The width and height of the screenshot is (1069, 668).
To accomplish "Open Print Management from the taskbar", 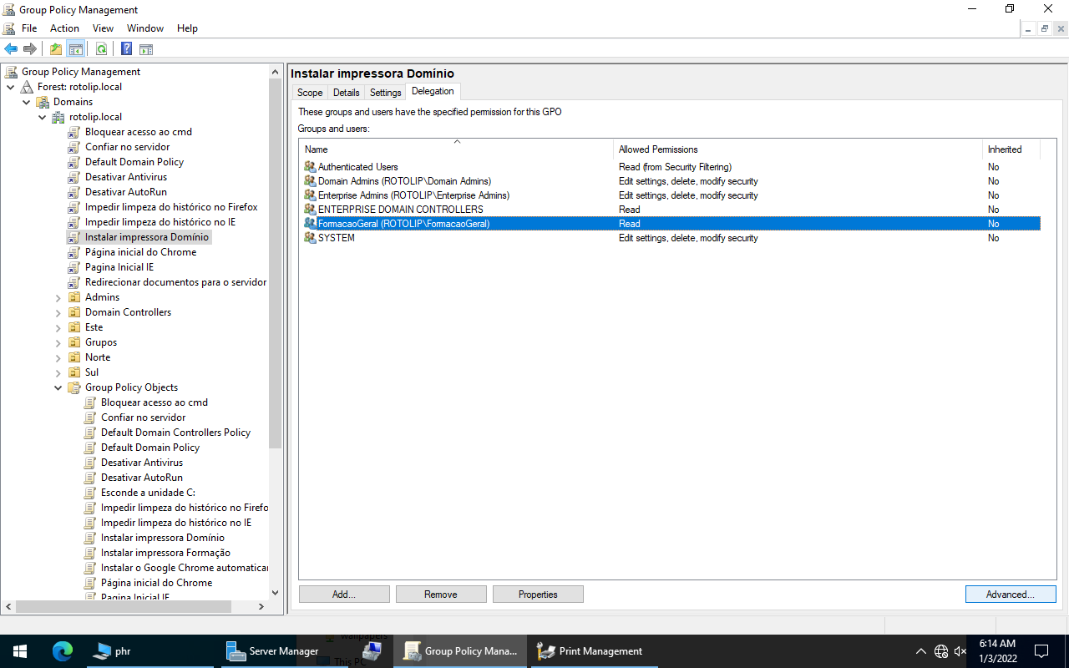I will pos(590,651).
